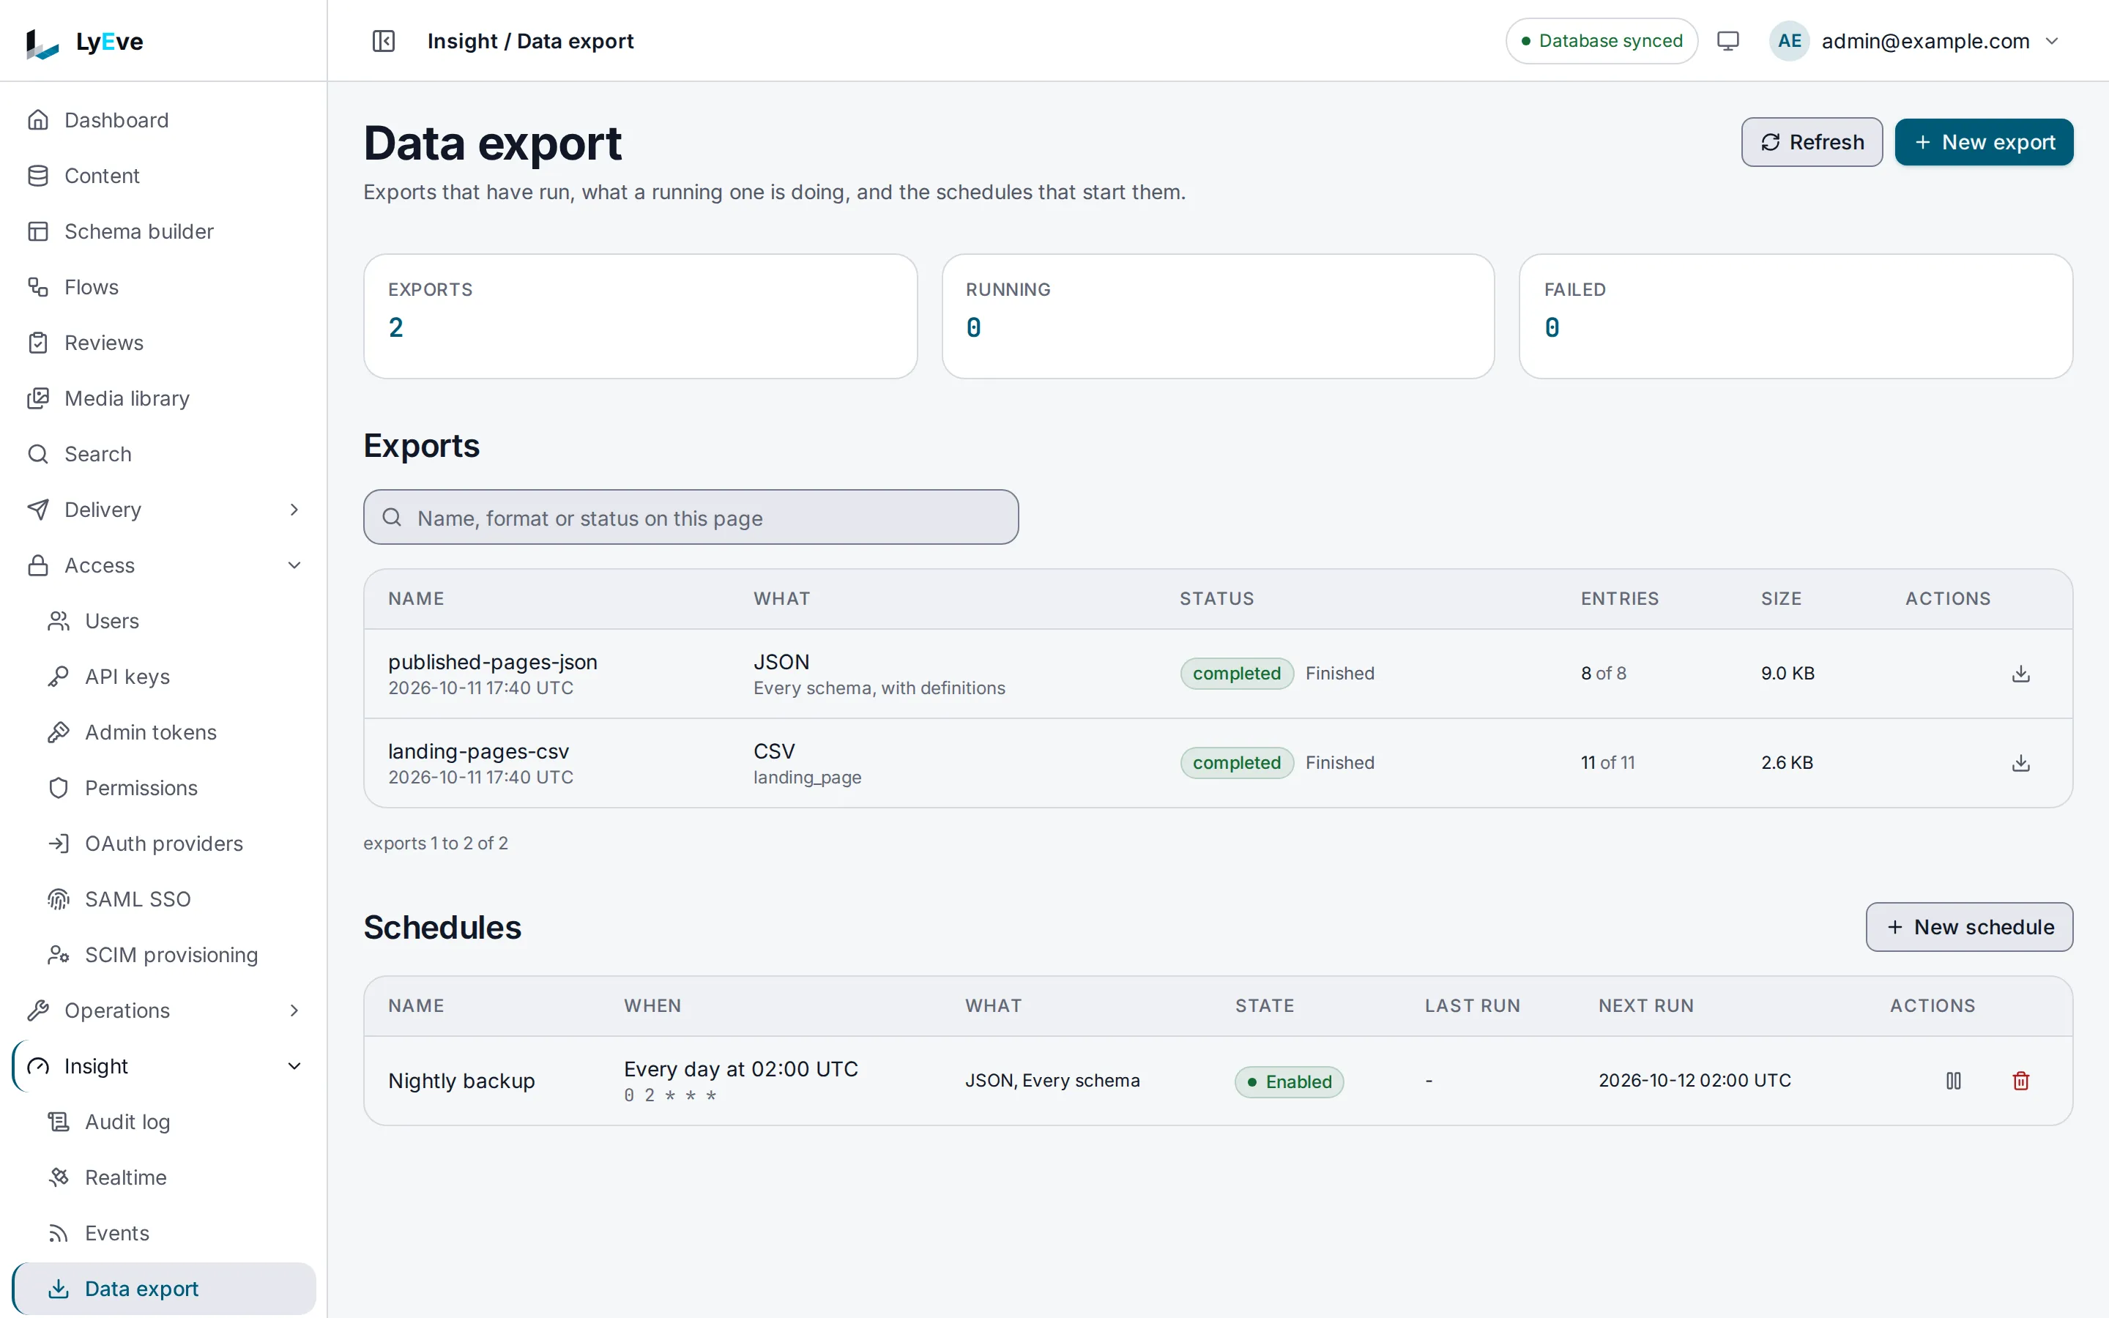The image size is (2109, 1318).
Task: Click the Refresh button
Action: [x=1811, y=142]
